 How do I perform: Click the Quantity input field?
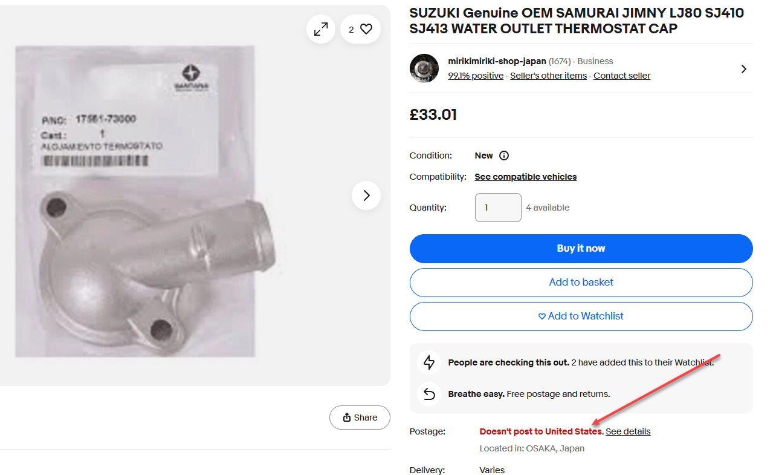click(498, 208)
